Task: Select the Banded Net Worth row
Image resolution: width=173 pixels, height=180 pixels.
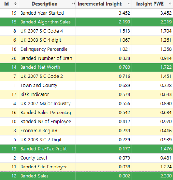Action: point(86,67)
